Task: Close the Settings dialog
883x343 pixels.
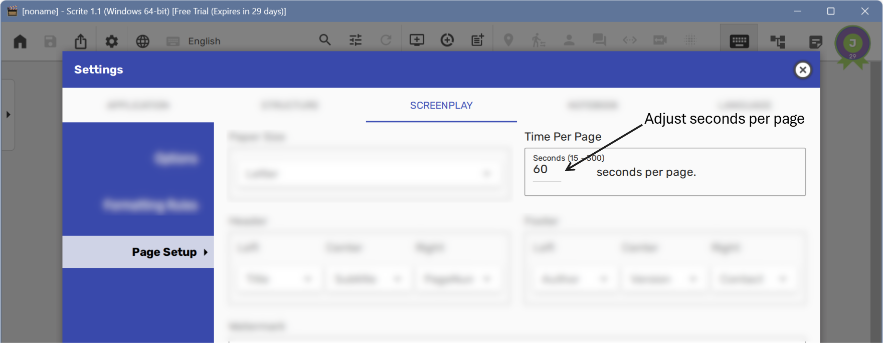Action: 803,70
